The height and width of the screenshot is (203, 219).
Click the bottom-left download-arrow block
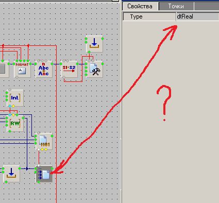coord(11,174)
